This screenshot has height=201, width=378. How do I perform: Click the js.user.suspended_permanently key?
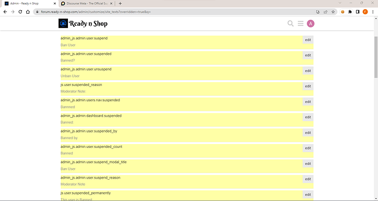[85, 193]
